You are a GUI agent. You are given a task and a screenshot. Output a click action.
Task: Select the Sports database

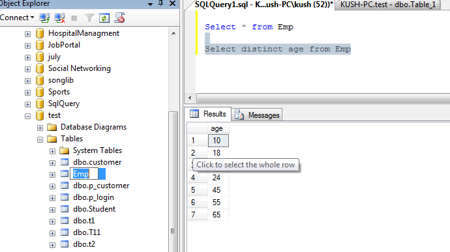59,92
